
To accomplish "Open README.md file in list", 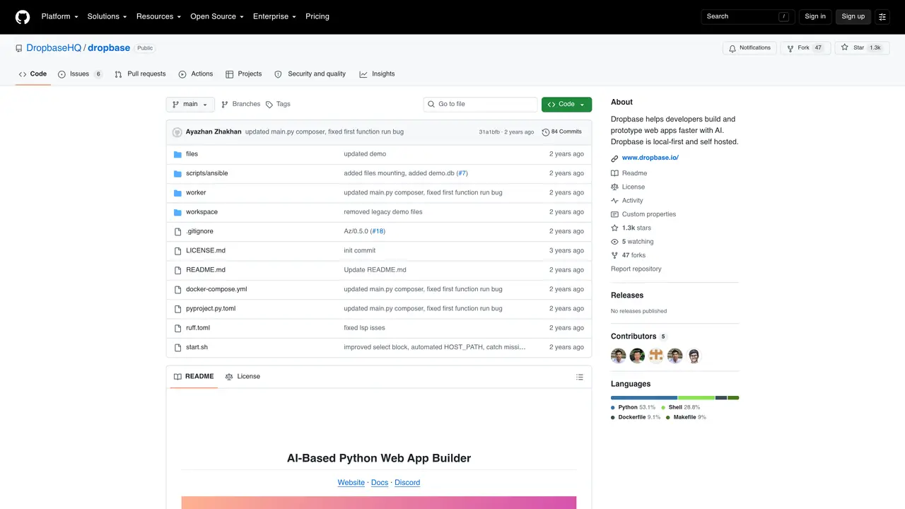I will (206, 270).
